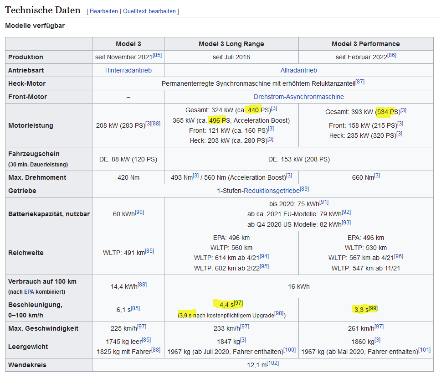Image resolution: width=441 pixels, height=379 pixels.
Task: Open footnote 91 after 75 kWh
Action: coord(324,202)
